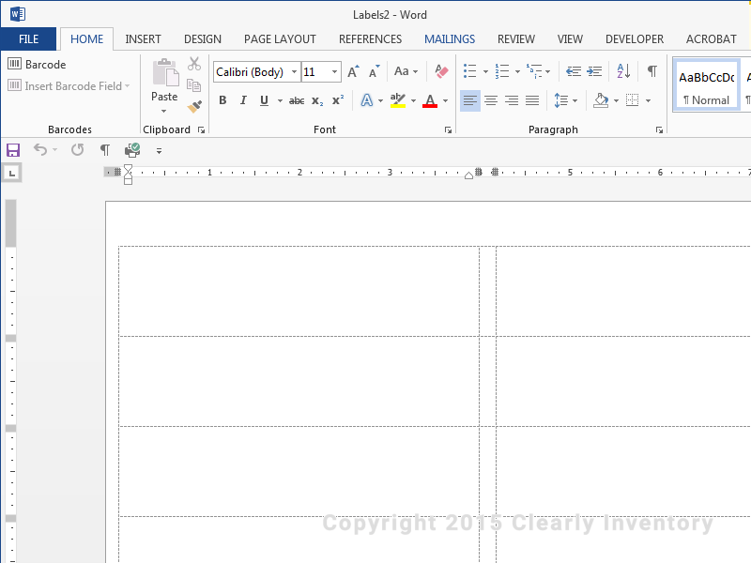The height and width of the screenshot is (563, 751).
Task: Apply yellow text highlight color
Action: tap(397, 100)
